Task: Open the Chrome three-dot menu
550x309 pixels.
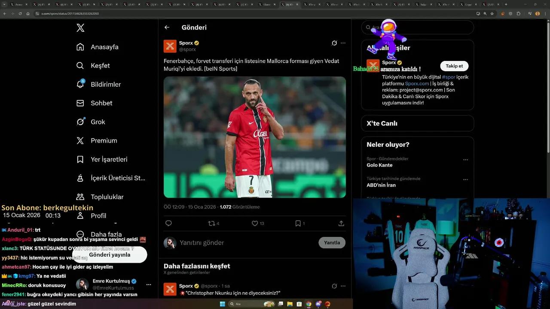Action: point(545,14)
